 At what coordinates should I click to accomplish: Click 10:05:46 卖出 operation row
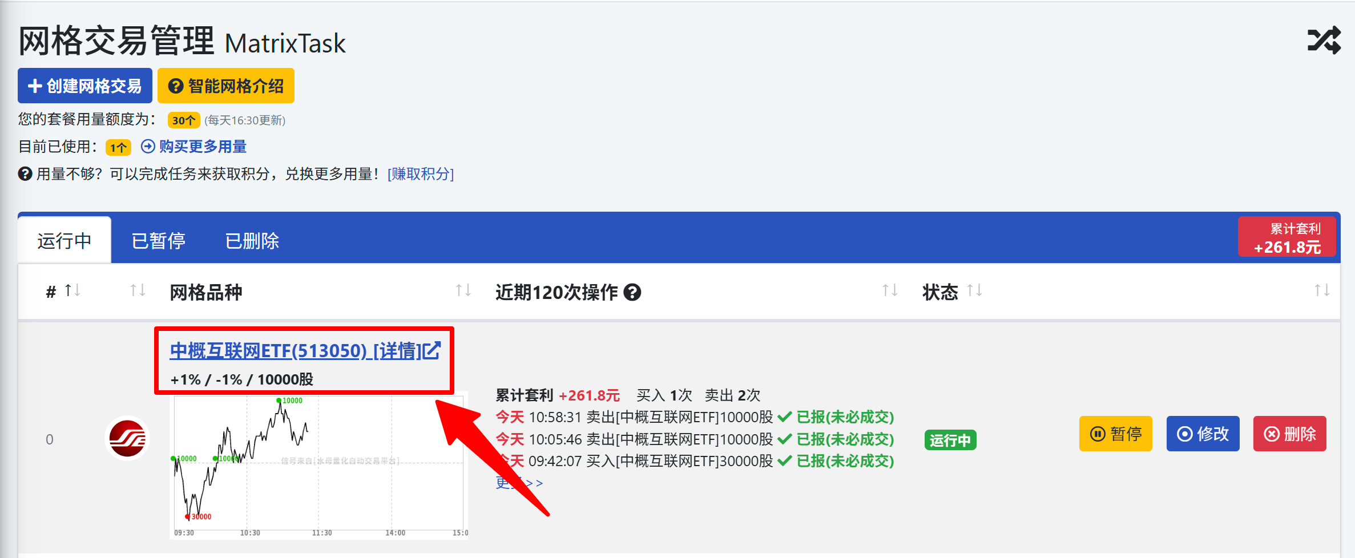point(695,439)
